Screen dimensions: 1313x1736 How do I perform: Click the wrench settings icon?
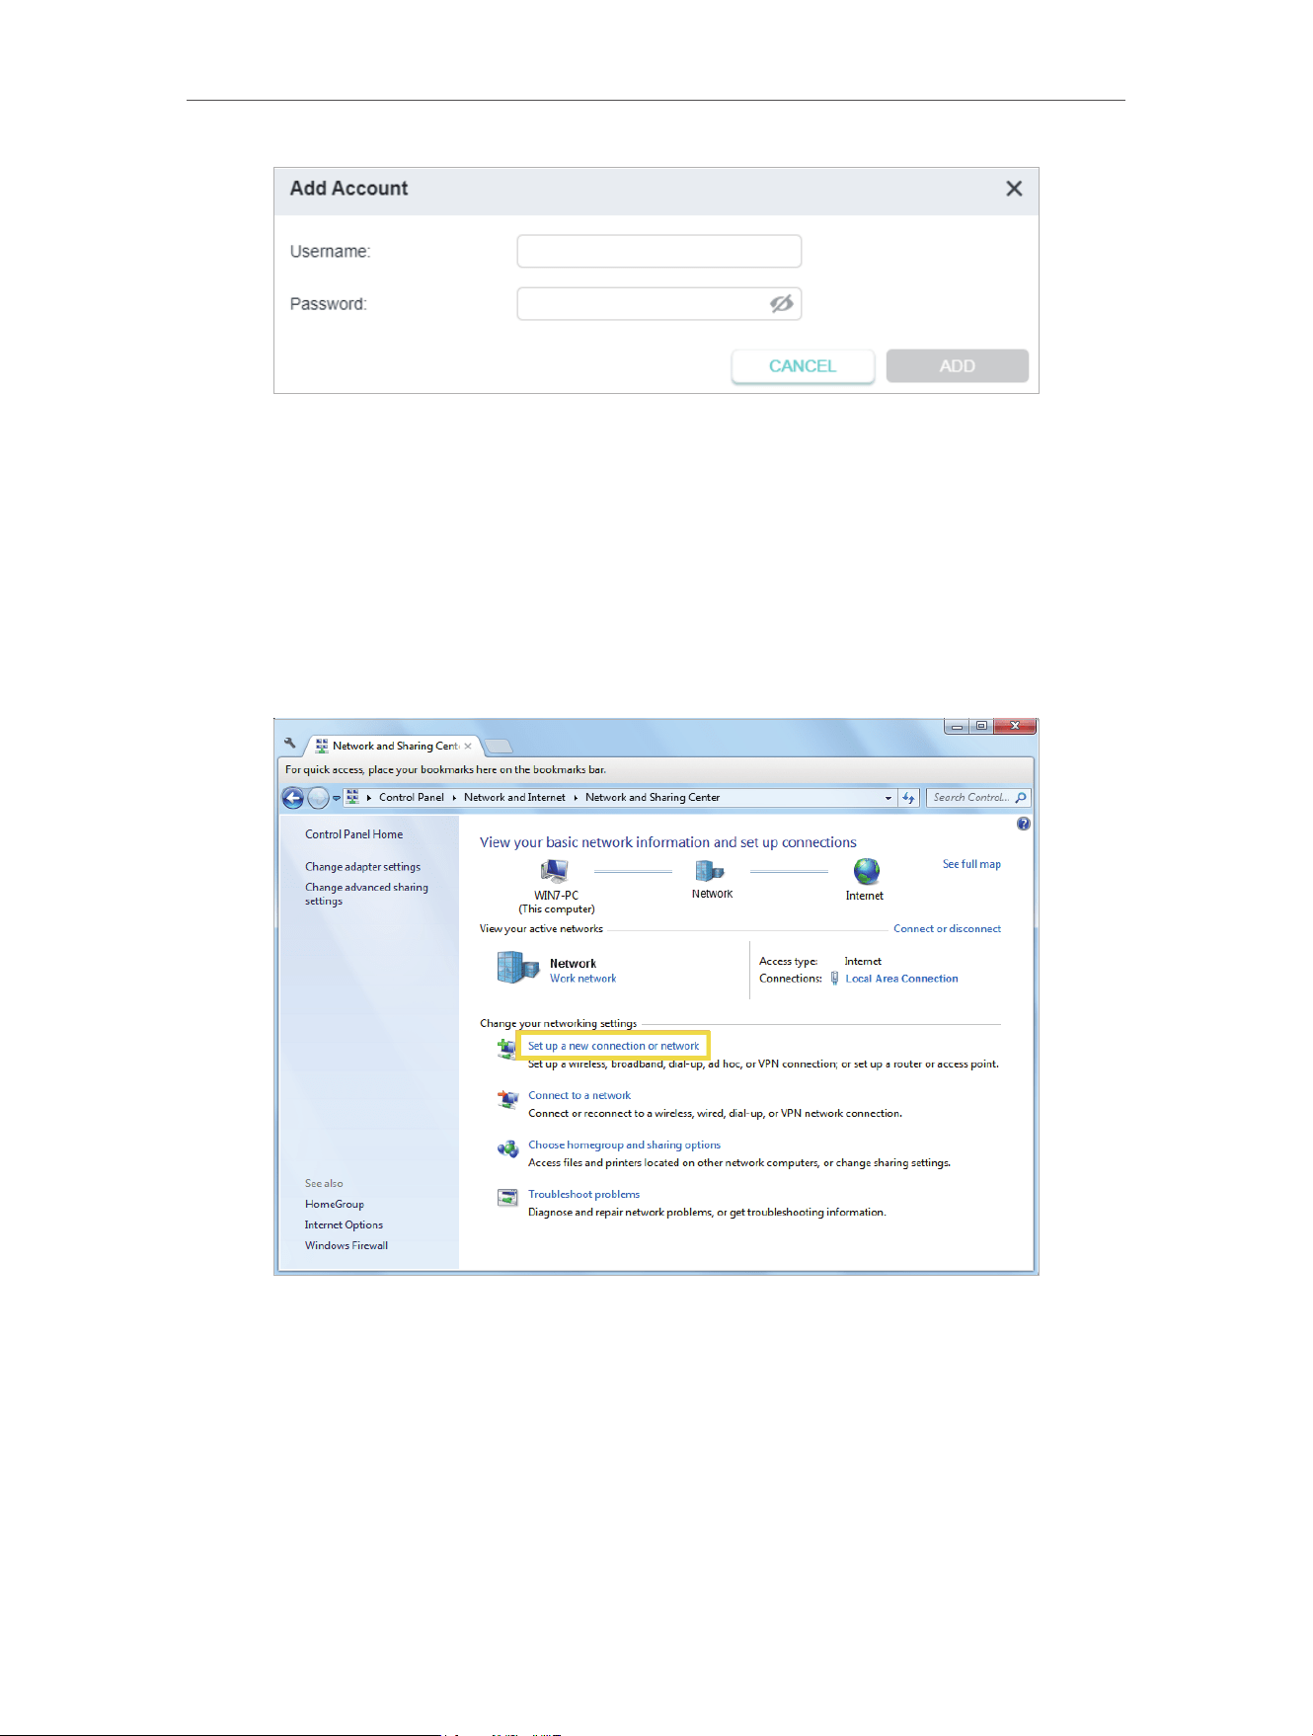[x=289, y=744]
